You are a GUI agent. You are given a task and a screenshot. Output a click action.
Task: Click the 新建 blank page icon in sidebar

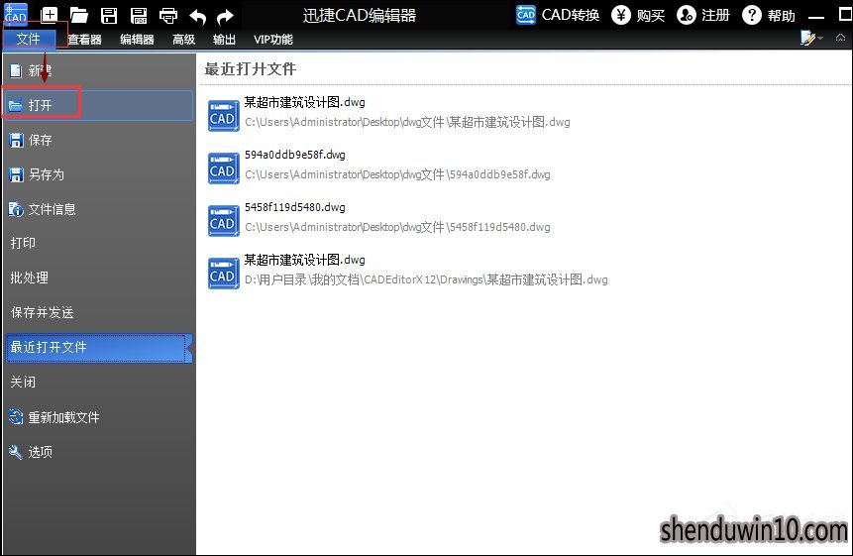pos(16,70)
